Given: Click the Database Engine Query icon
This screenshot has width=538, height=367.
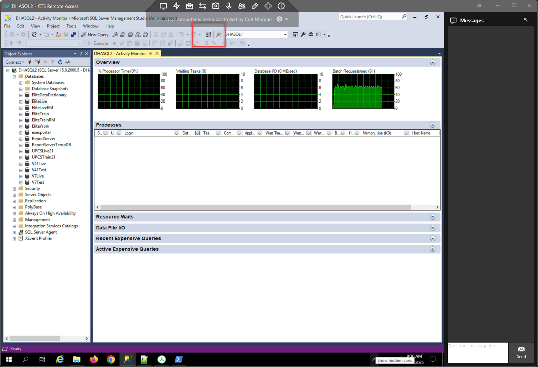Looking at the screenshot, I should (115, 34).
